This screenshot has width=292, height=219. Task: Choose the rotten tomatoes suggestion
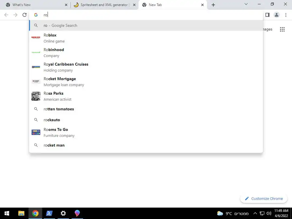146,109
